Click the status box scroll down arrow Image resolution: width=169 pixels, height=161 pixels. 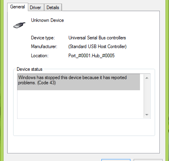(147, 114)
